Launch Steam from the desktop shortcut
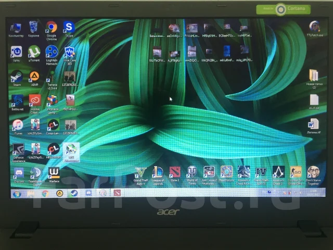 click(17, 78)
